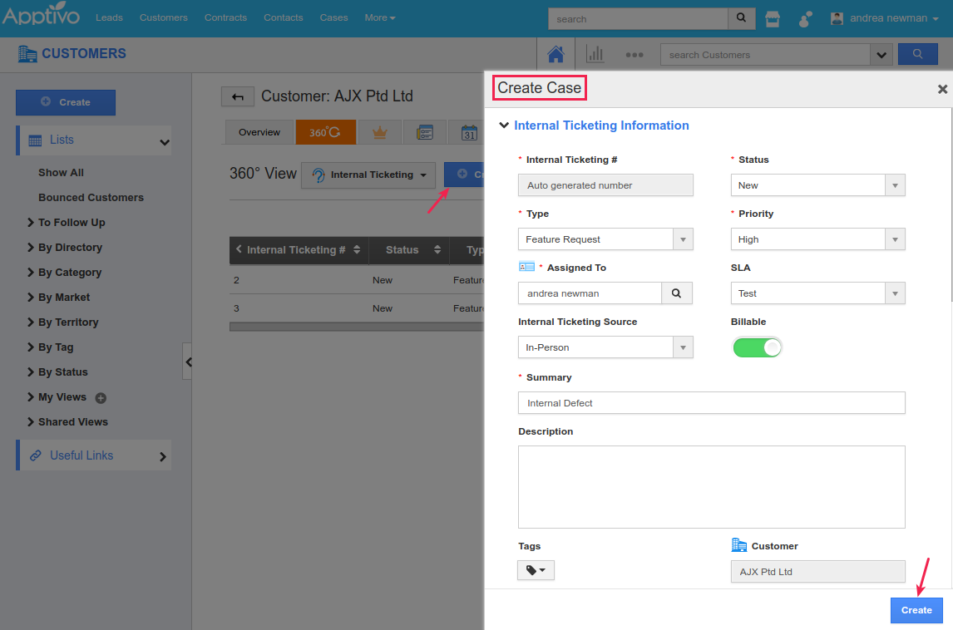Switch to the 360 tab
Viewport: 953px width, 630px height.
coord(326,132)
